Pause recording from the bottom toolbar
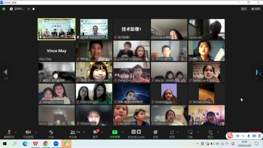 pos(134,132)
